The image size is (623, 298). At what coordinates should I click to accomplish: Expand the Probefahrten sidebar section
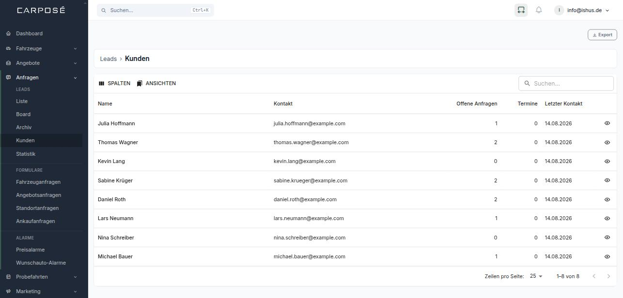[42, 277]
